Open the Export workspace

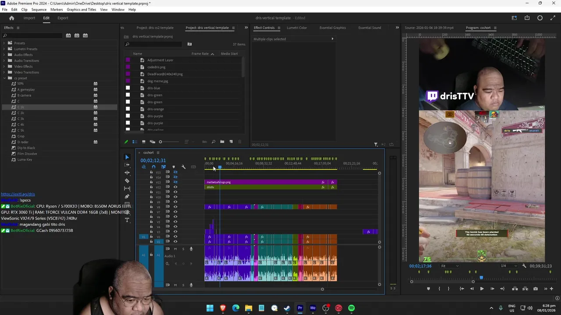coord(63,18)
